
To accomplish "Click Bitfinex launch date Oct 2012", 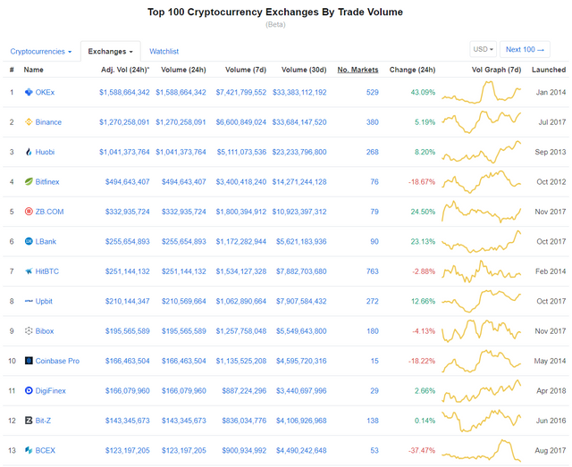I will 551,181.
